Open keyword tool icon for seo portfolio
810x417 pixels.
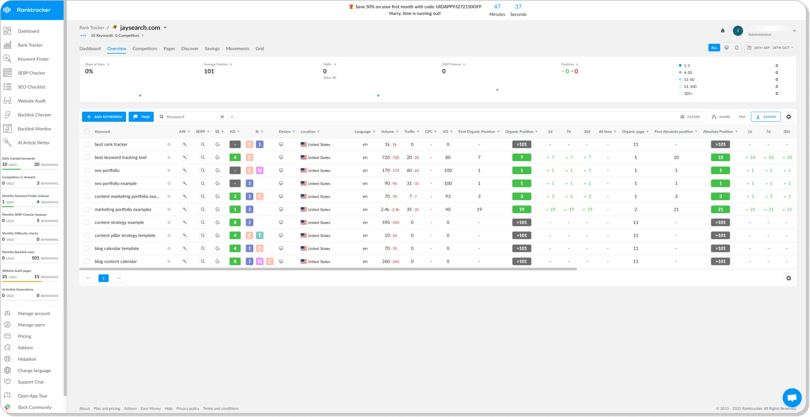[184, 170]
